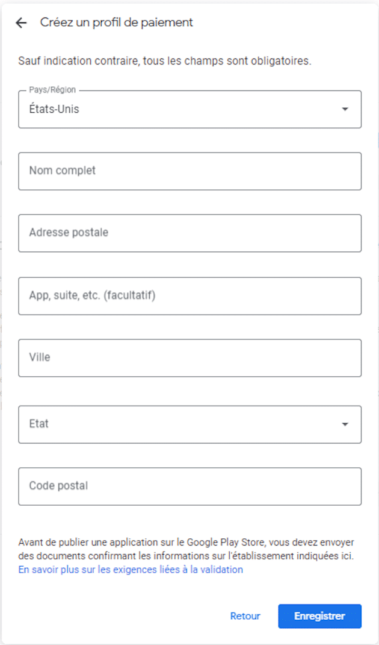Screen dimensions: 379x645
Task: Click the Etat placeholder label
Action: pos(39,424)
